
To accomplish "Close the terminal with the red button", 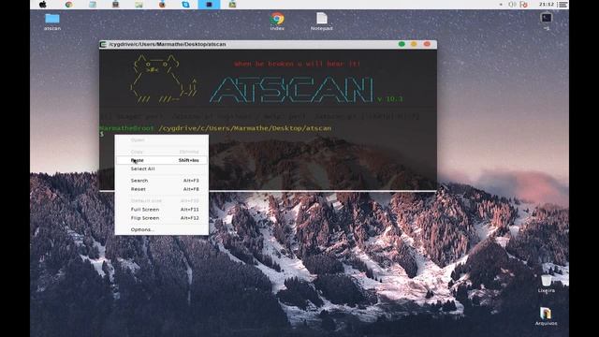I will coord(427,44).
